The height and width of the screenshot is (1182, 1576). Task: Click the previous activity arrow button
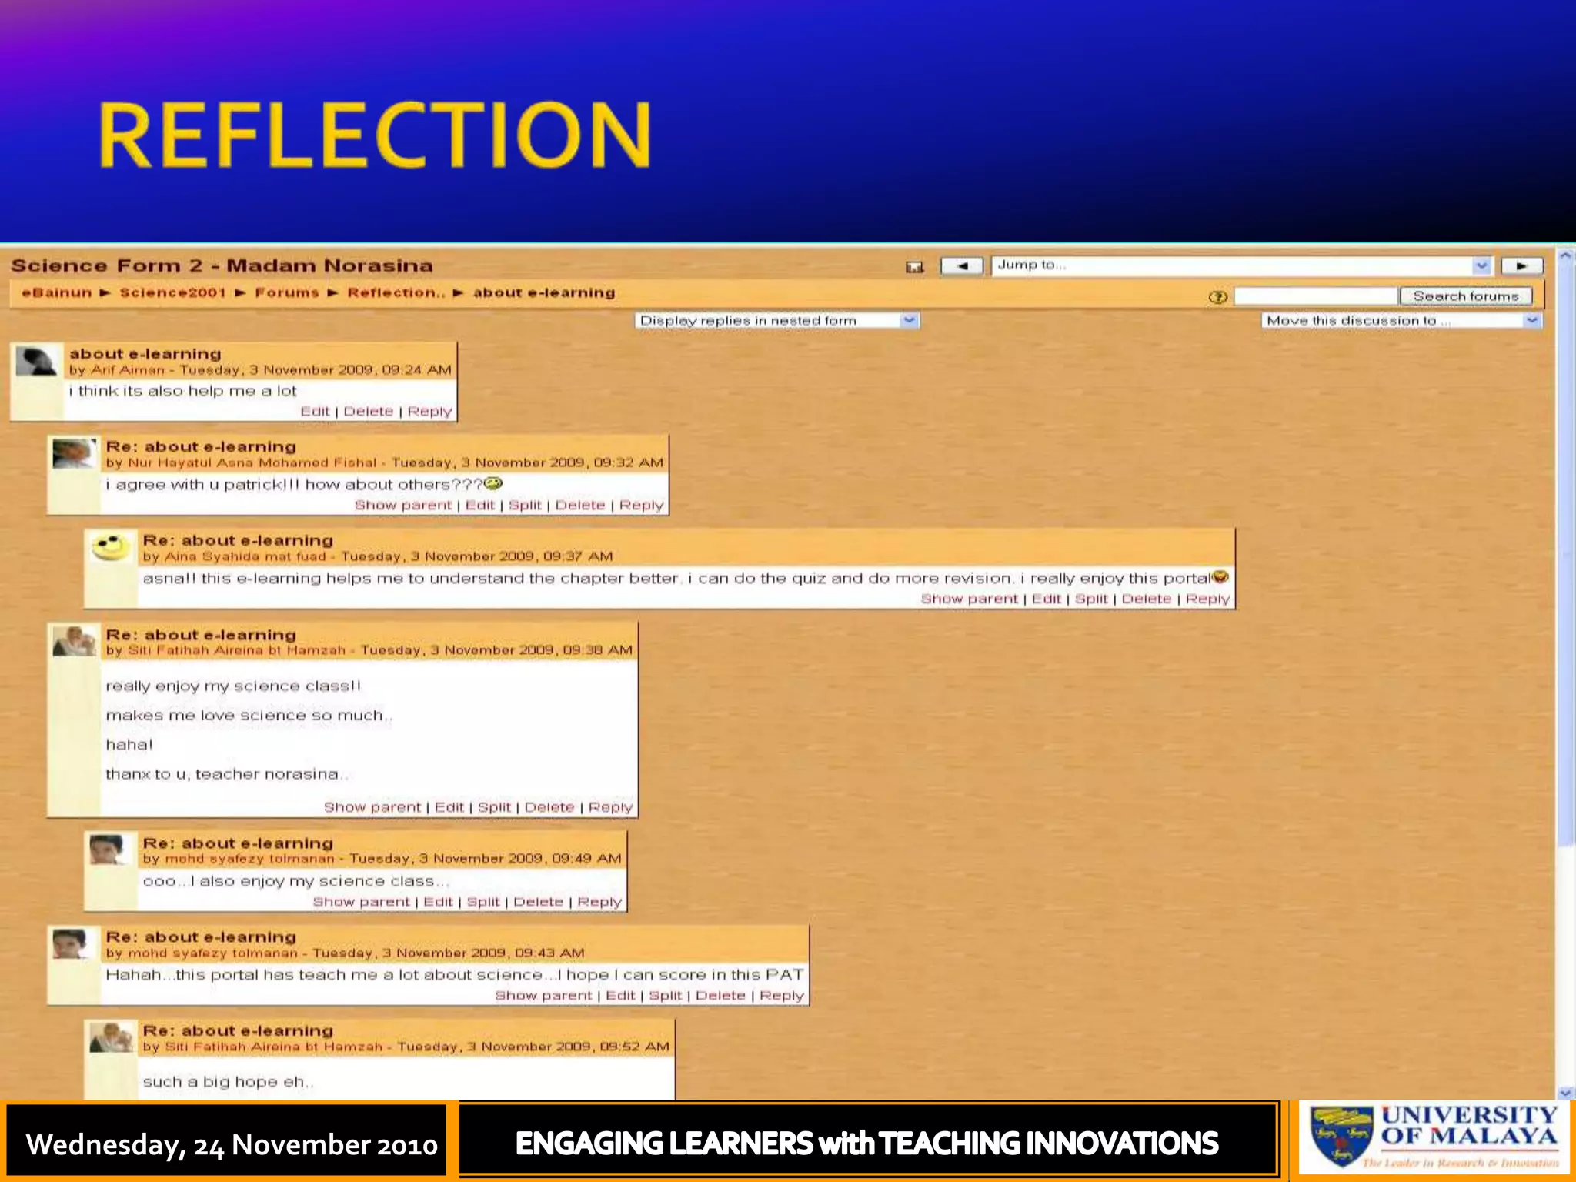(x=961, y=266)
